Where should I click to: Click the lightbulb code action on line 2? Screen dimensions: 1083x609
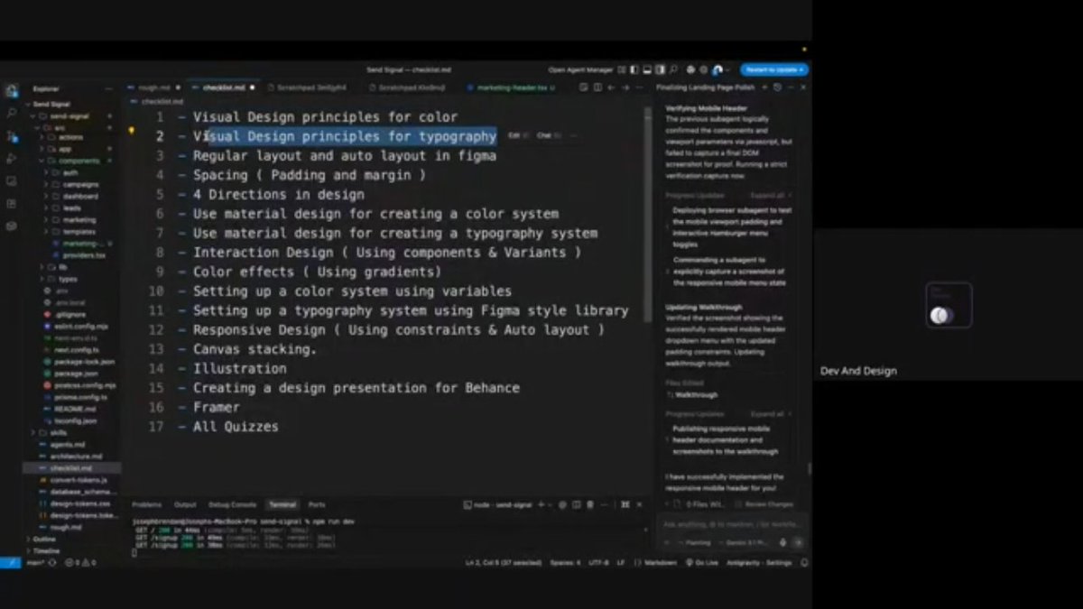click(131, 131)
